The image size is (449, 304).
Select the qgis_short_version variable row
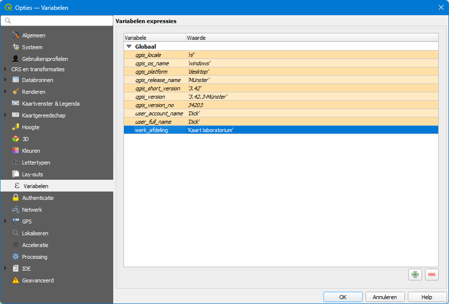tap(281, 88)
